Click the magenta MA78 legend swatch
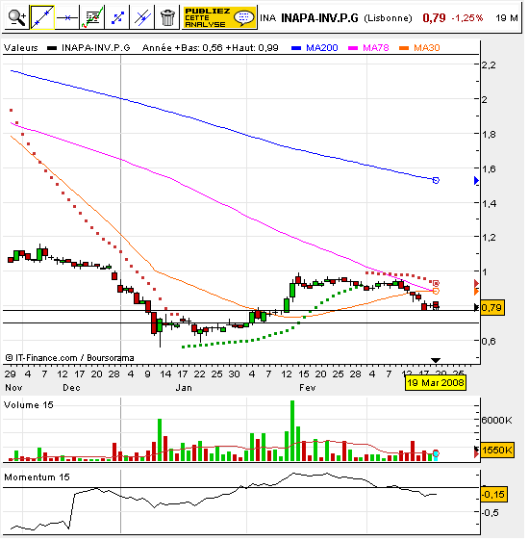 tap(353, 48)
